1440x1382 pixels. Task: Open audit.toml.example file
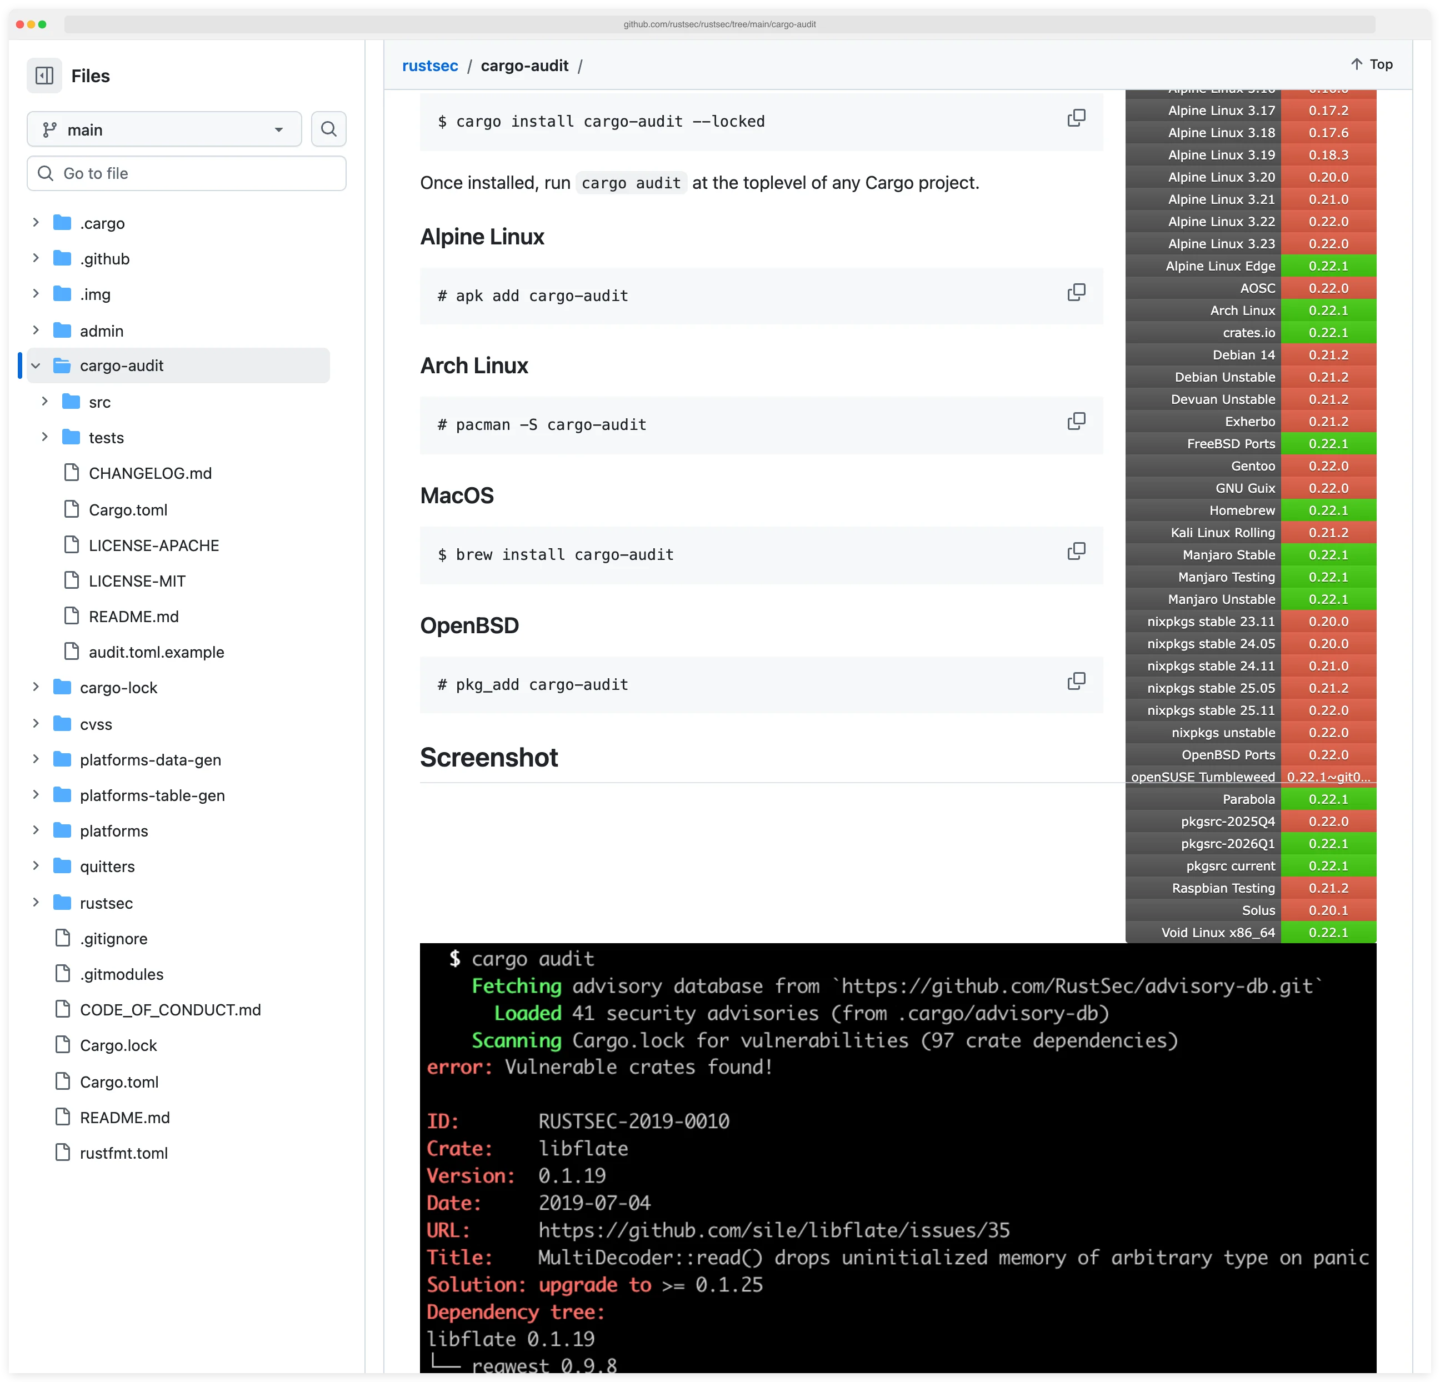click(157, 652)
